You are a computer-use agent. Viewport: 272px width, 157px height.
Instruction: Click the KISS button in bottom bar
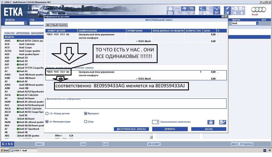coord(7,144)
